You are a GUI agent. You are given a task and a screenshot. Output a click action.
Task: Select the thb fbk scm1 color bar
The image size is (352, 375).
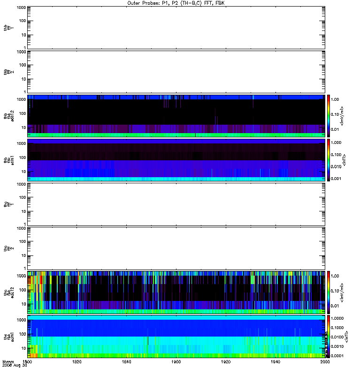[x=329, y=160]
